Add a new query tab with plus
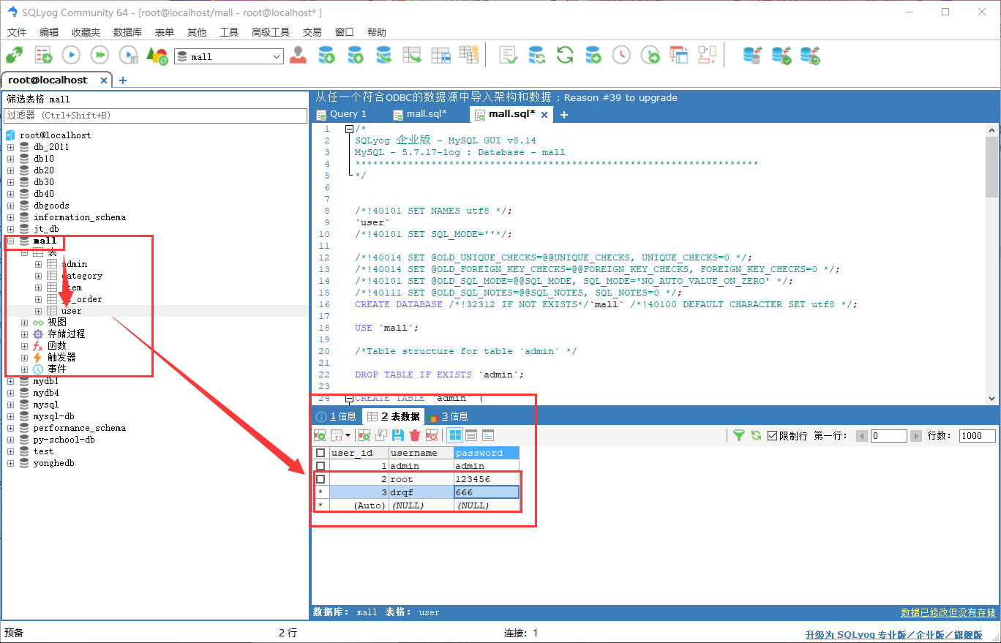The image size is (1001, 643). [x=564, y=115]
